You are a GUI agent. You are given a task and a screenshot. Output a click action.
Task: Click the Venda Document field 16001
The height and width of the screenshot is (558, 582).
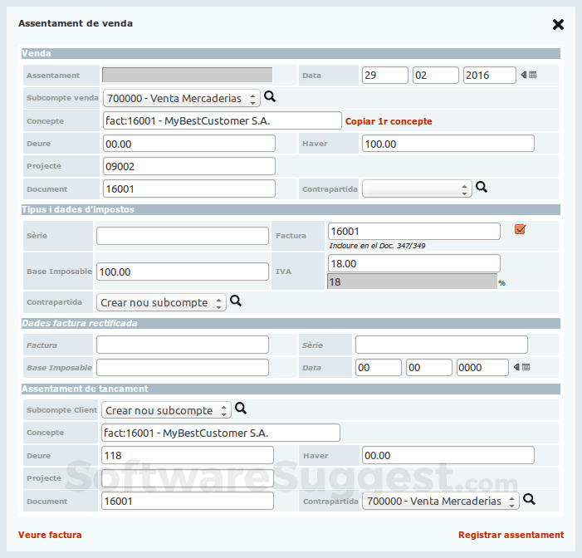[189, 188]
